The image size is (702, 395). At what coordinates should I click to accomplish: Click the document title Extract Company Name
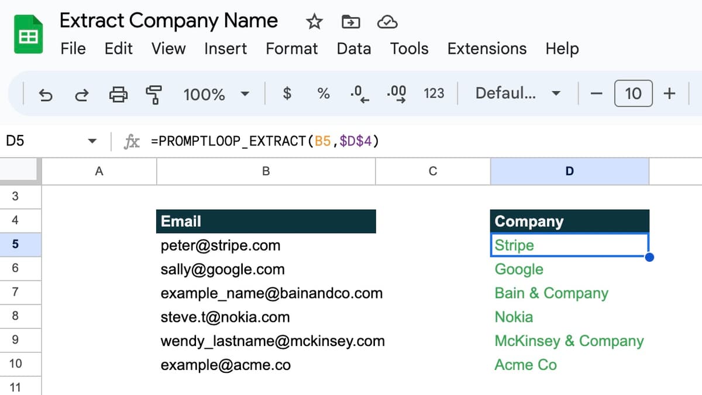[169, 20]
